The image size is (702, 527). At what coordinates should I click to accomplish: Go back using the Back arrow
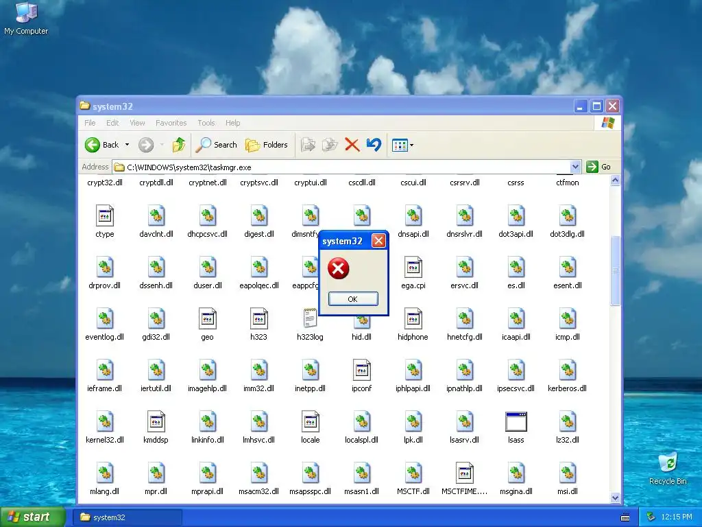(102, 145)
